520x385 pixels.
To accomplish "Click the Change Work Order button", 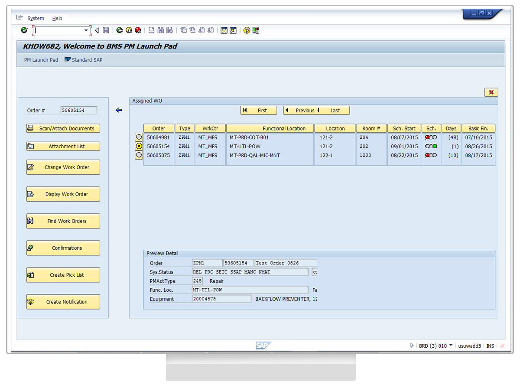I will pyautogui.click(x=63, y=167).
